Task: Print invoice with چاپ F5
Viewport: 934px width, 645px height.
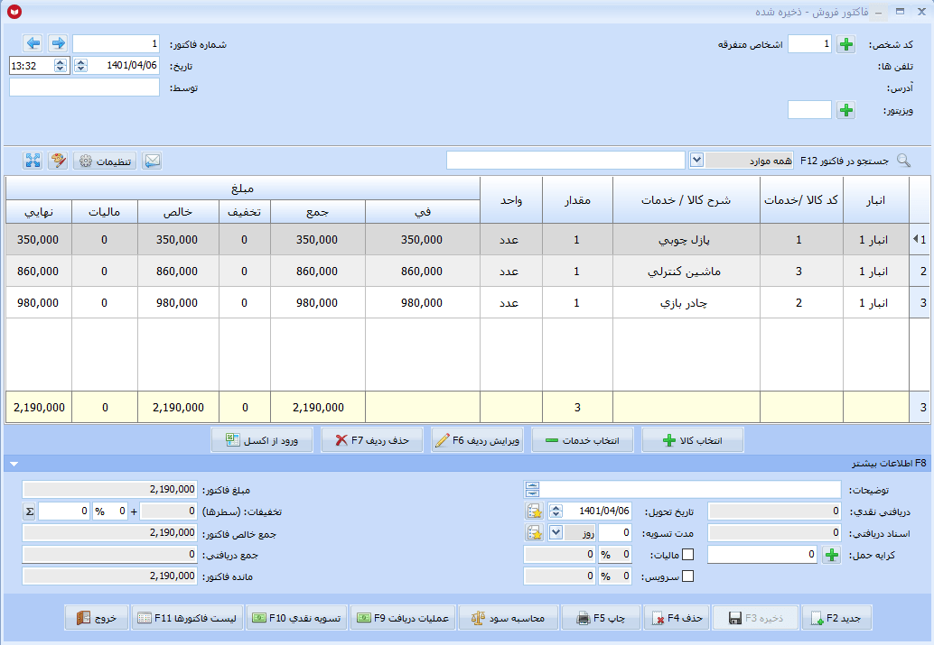Action: point(602,618)
